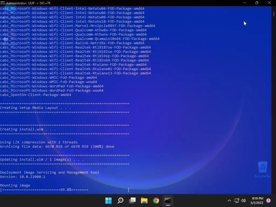Viewport: 276px width, 207px height.
Task: Click the 'Administrator: UUP -> ISO v79' title
Action: (28, 3)
